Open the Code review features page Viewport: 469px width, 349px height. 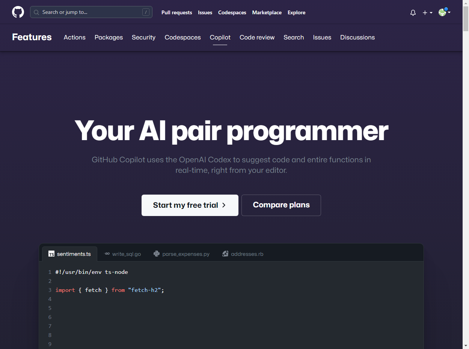pyautogui.click(x=257, y=37)
